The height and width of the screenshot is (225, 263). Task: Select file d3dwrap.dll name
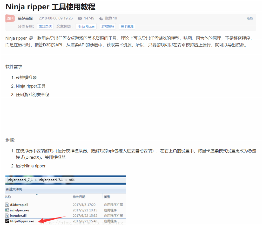(19, 205)
